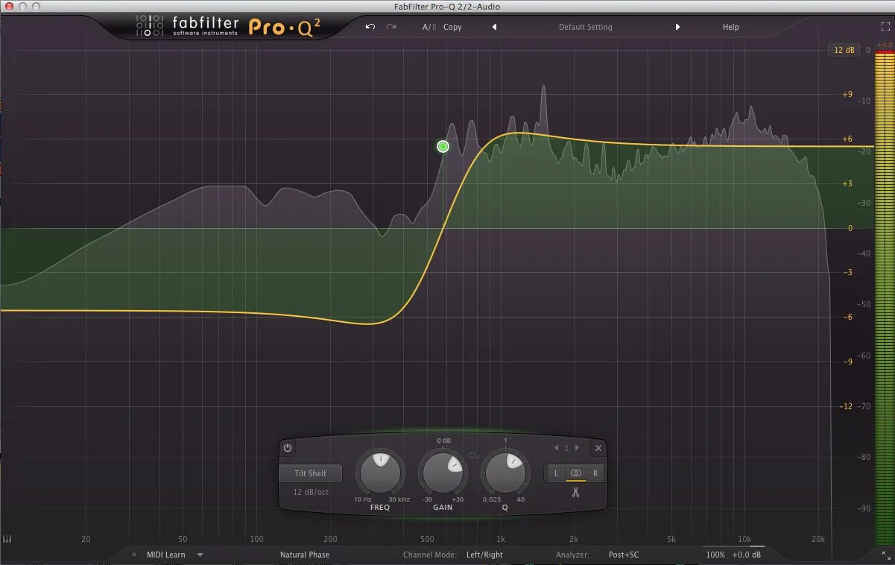
Task: Click the MIDI Learn indicator dot
Action: (x=134, y=555)
